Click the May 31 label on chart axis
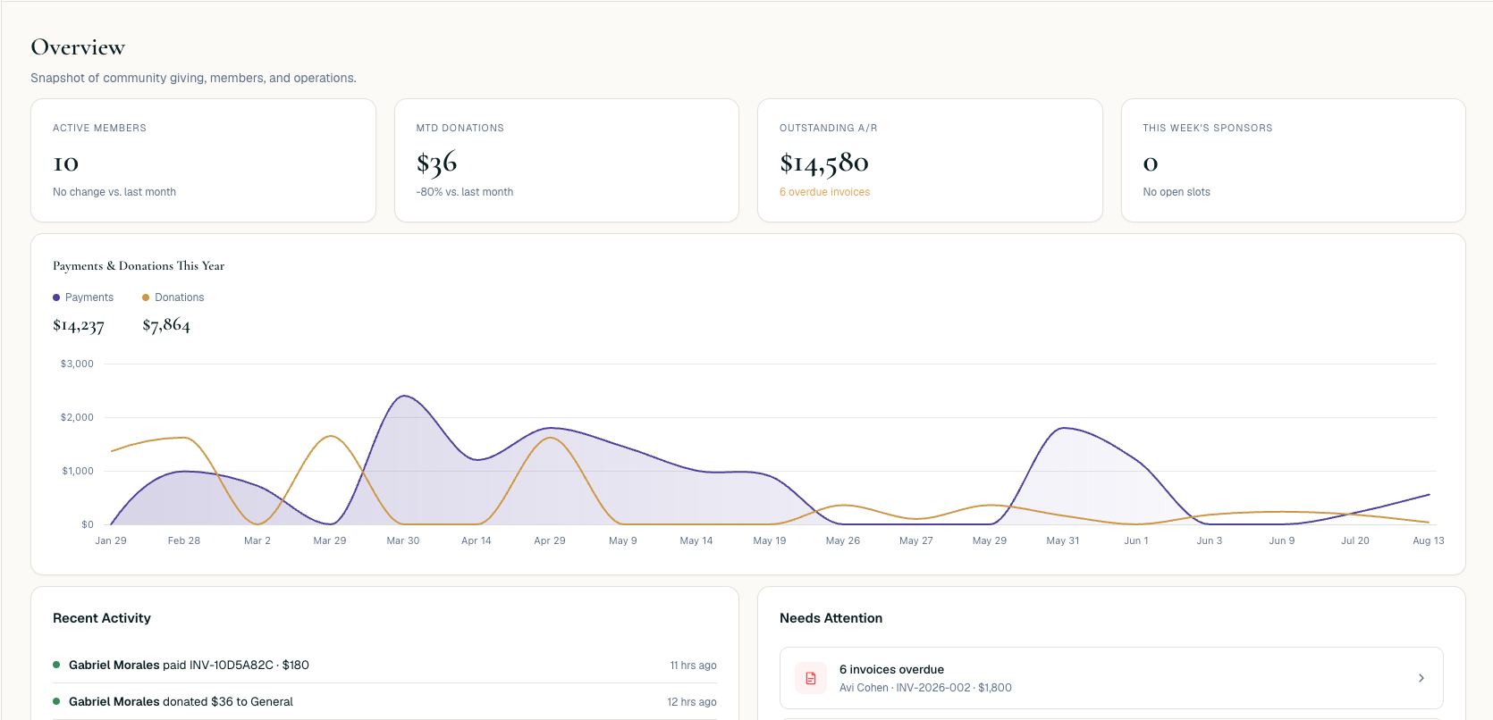 point(1063,540)
